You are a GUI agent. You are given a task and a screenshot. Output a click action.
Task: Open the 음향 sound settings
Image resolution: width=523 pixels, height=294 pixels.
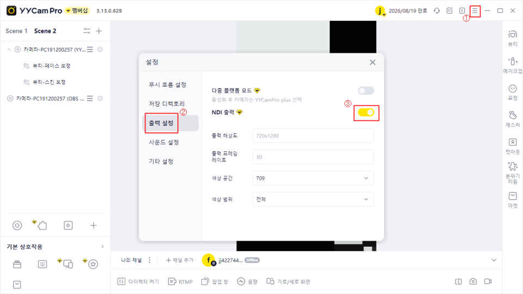(247, 281)
